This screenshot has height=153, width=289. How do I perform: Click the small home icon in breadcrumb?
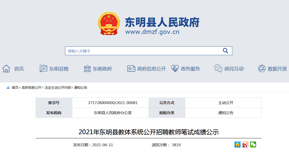point(8,88)
